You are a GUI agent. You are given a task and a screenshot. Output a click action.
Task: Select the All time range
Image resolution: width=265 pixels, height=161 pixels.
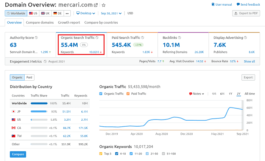[249, 94]
